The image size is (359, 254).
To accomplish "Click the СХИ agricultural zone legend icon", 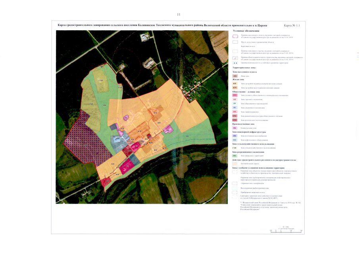I will pyautogui.click(x=235, y=148).
